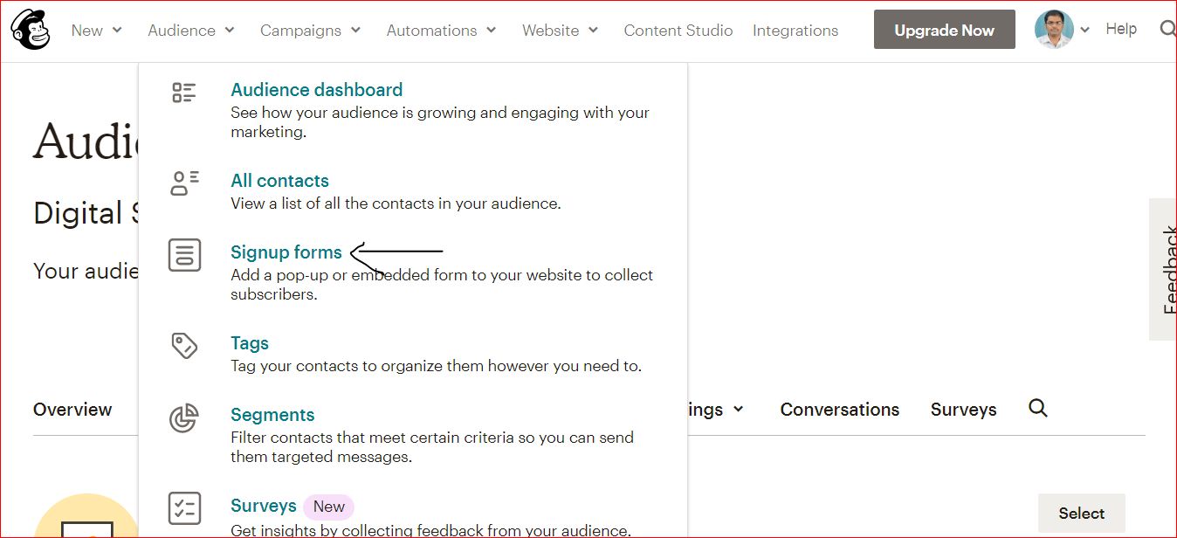The height and width of the screenshot is (538, 1177).
Task: Open the Audience dashboard link
Action: pos(316,90)
